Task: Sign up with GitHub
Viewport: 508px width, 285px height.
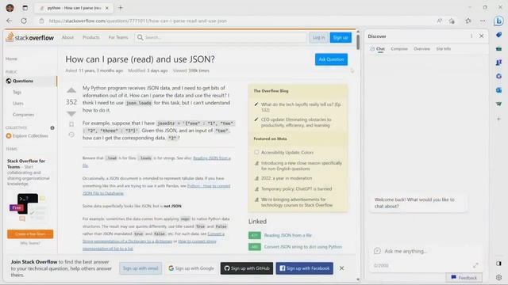Action: click(x=247, y=268)
